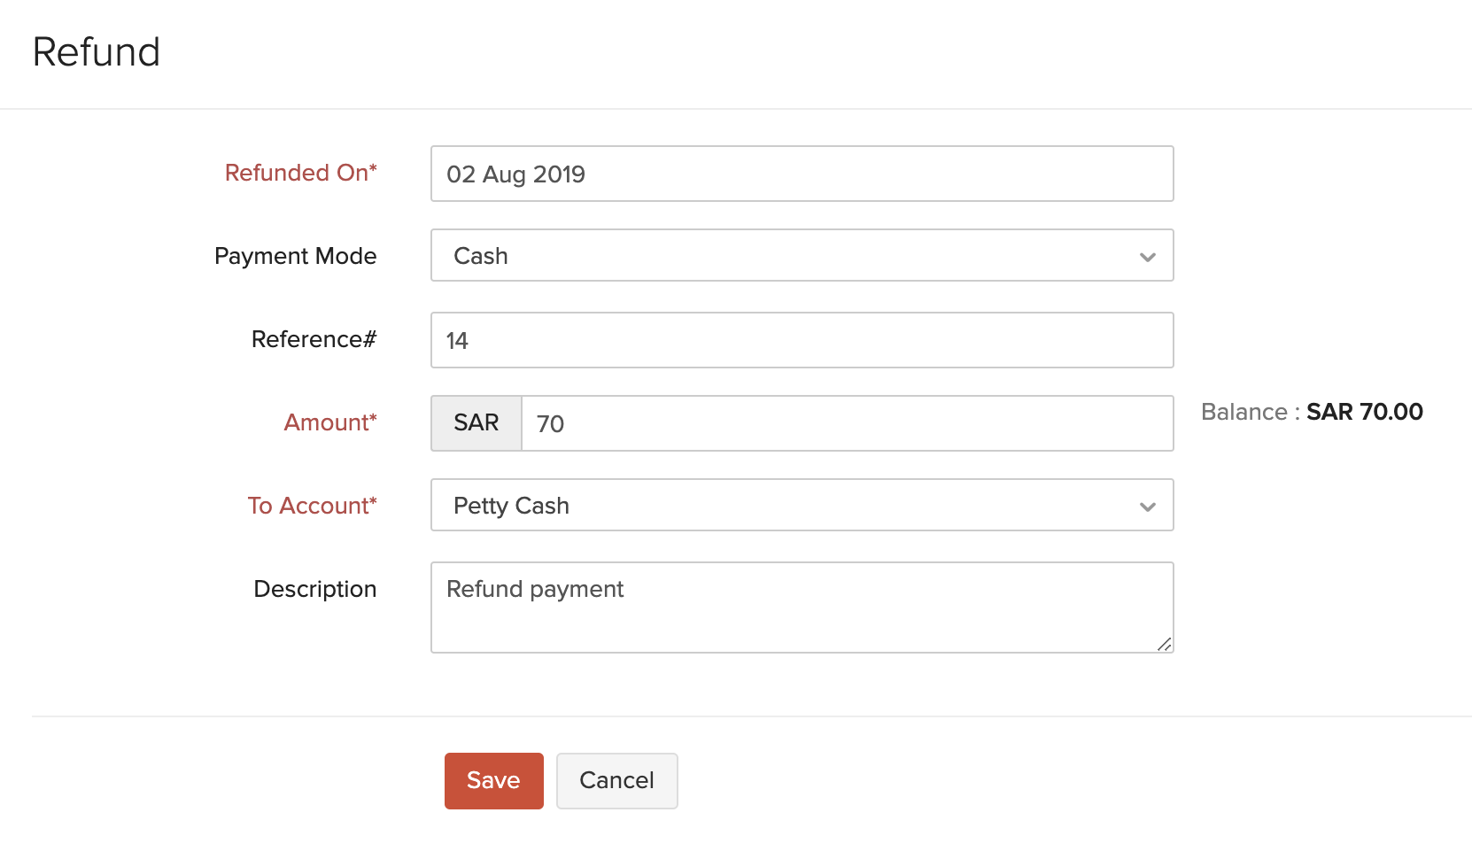This screenshot has width=1472, height=859.
Task: Click the Refund page heading
Action: pos(97,52)
